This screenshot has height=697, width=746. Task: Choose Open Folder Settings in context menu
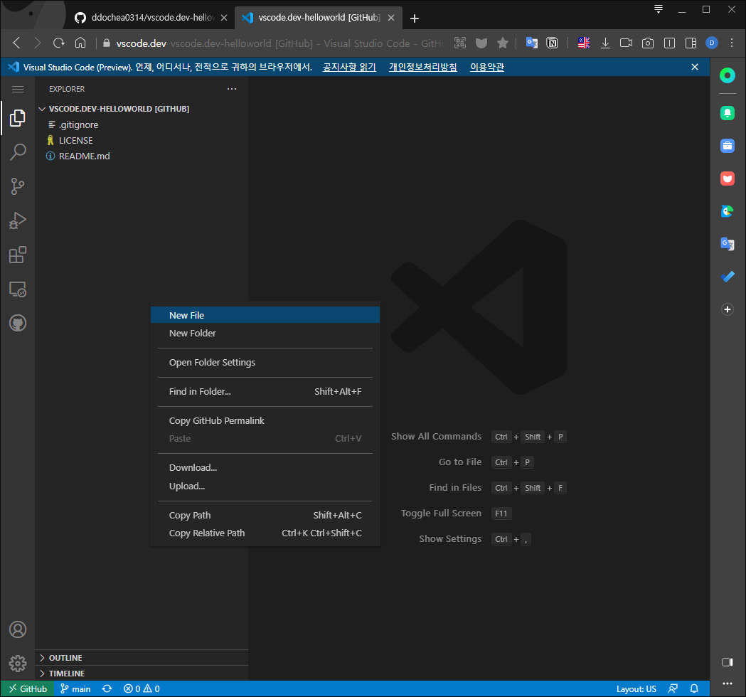point(265,362)
